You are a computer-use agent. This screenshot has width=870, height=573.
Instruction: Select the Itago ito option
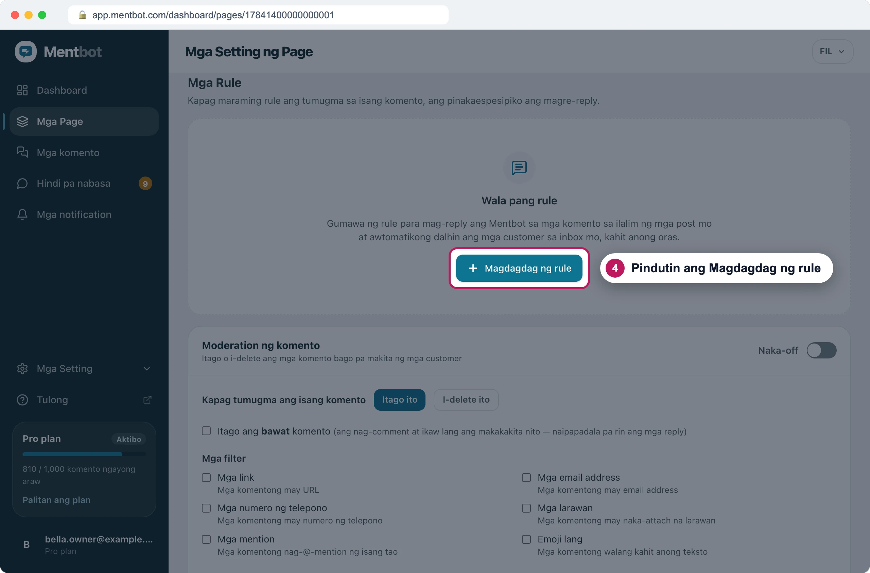(x=400, y=400)
